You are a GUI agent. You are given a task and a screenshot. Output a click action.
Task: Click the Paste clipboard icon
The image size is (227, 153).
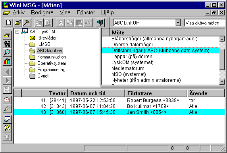coord(79,23)
